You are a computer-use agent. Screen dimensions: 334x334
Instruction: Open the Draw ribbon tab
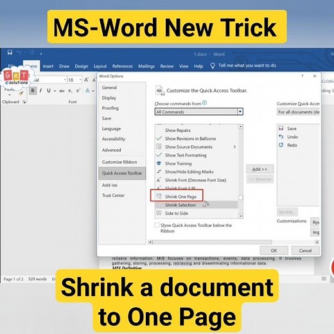pyautogui.click(x=64, y=66)
